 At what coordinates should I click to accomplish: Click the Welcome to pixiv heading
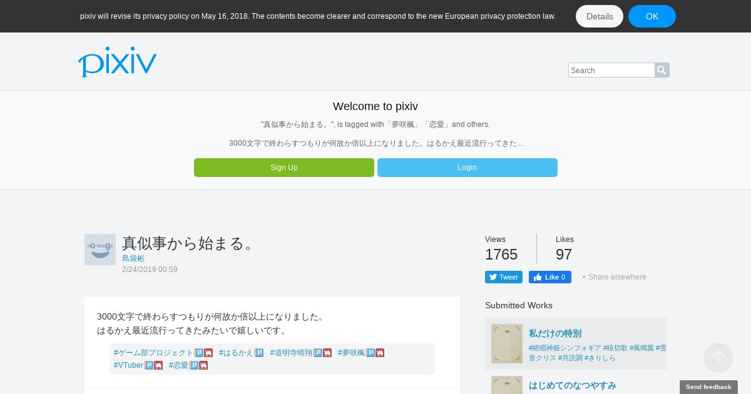point(375,106)
